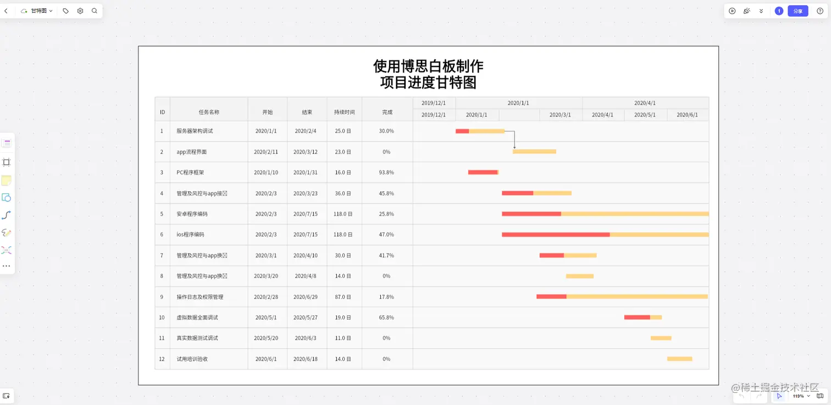Click the blue 分享 share button
The height and width of the screenshot is (405, 831).
click(798, 11)
